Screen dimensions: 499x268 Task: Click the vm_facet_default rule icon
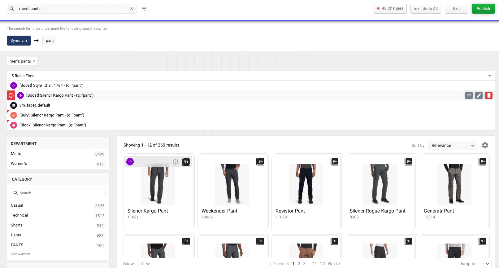tap(14, 105)
